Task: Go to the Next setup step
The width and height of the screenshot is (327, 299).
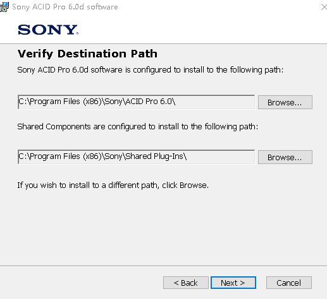Action: click(233, 283)
